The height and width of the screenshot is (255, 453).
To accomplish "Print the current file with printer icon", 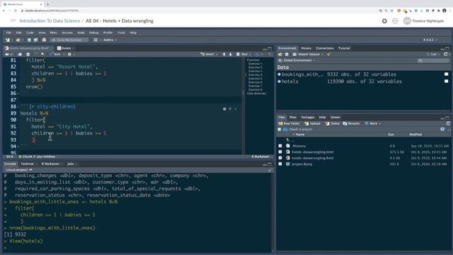I will pyautogui.click(x=44, y=40).
